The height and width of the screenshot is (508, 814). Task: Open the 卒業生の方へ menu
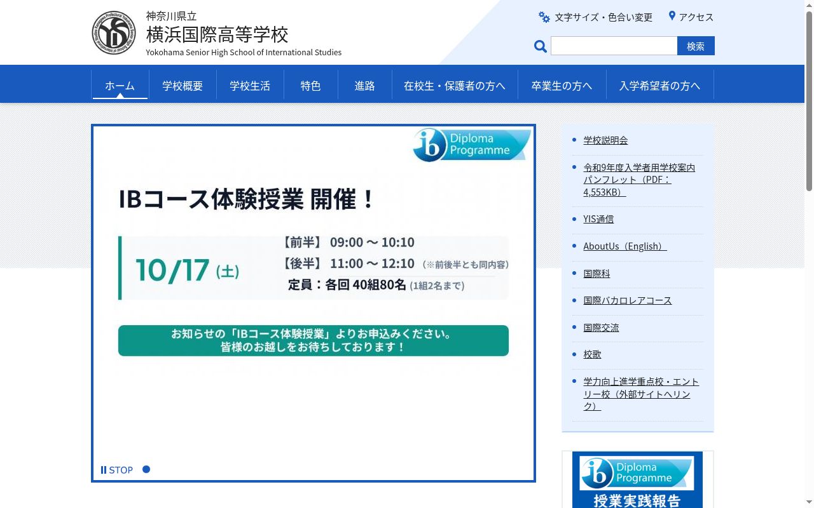tap(562, 86)
